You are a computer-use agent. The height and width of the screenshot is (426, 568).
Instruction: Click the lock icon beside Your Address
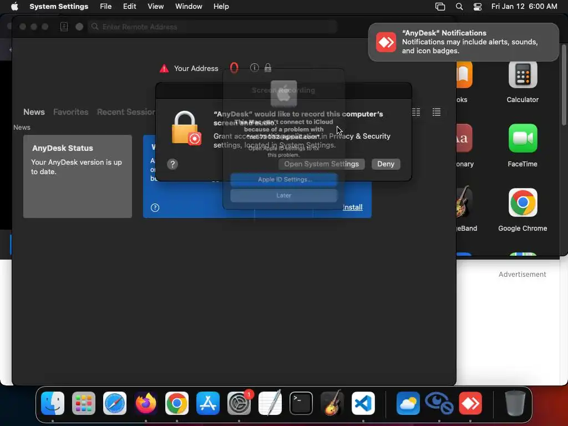[x=268, y=68]
